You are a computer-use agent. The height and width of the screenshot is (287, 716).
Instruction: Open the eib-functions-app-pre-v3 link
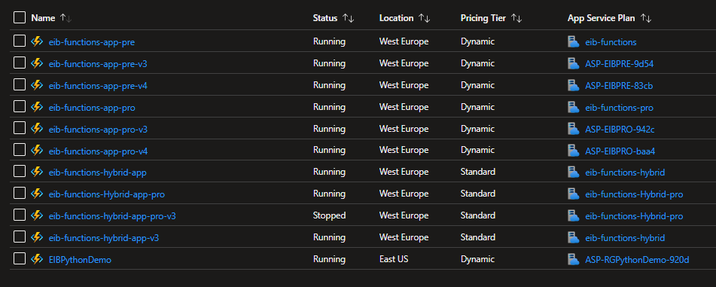point(98,64)
